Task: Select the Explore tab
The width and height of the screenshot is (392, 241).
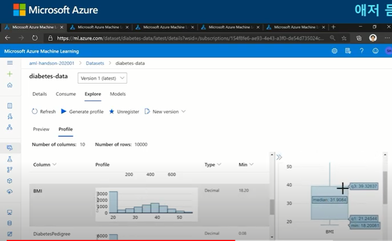Action: pyautogui.click(x=93, y=94)
